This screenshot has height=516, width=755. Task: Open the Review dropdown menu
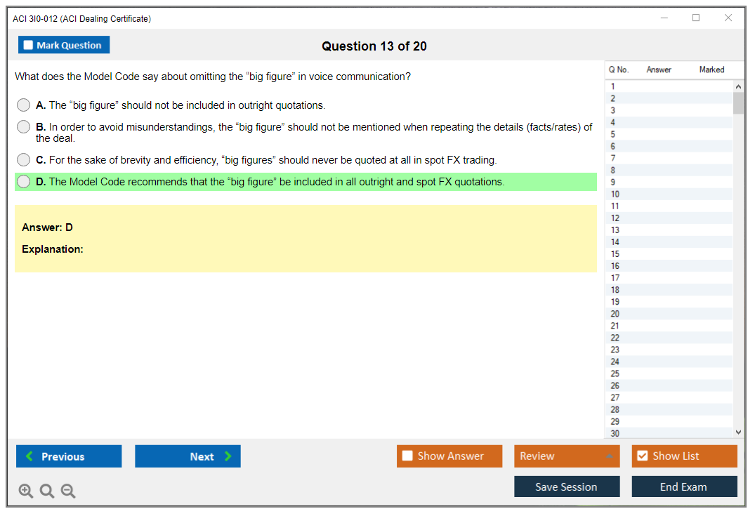[567, 456]
